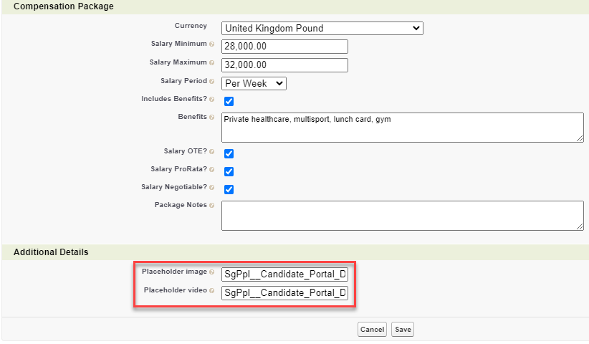Select the Placeholder image input field
The image size is (589, 344).
point(284,274)
